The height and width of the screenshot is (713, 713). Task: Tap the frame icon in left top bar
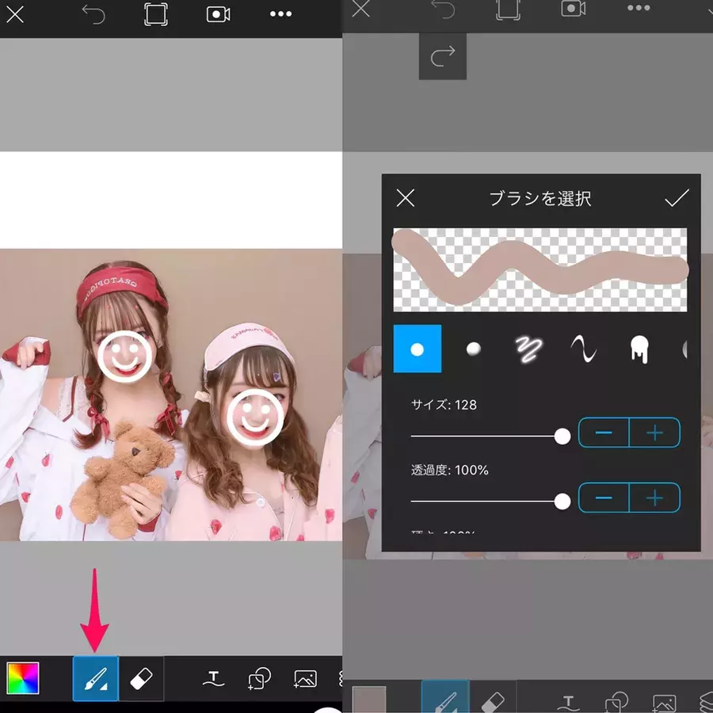156,14
